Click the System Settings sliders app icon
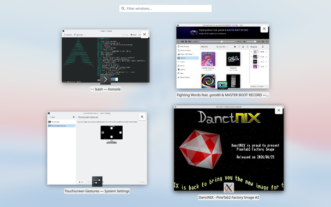The width and height of the screenshot is (331, 207). tap(97, 181)
